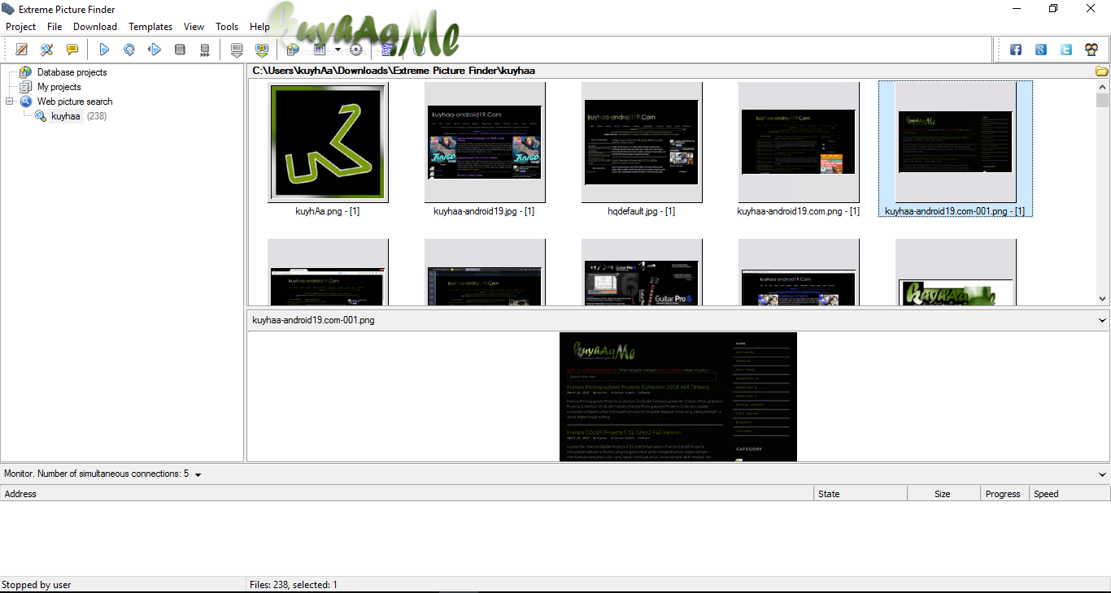Click 'Files: 238, selected: 1' status

294,585
